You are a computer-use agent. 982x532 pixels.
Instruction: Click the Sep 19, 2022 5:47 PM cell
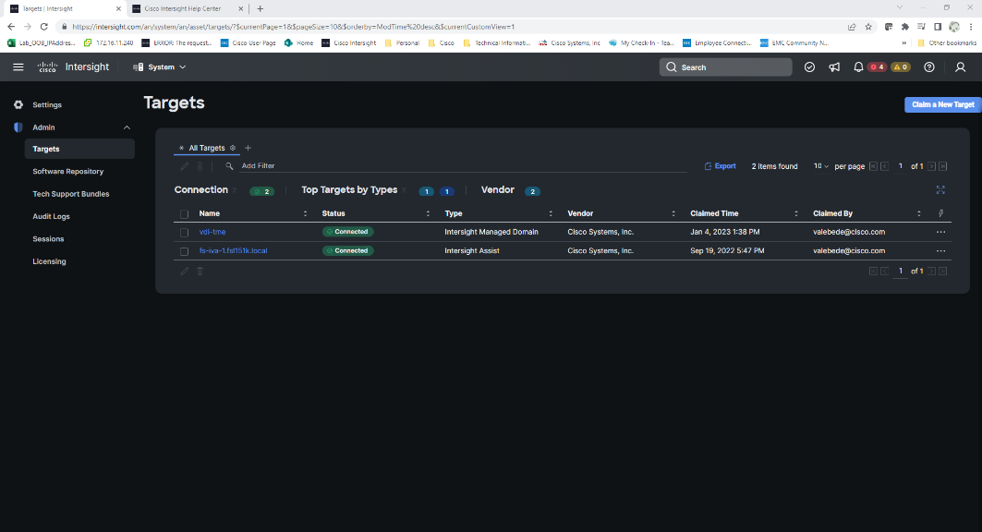click(727, 250)
